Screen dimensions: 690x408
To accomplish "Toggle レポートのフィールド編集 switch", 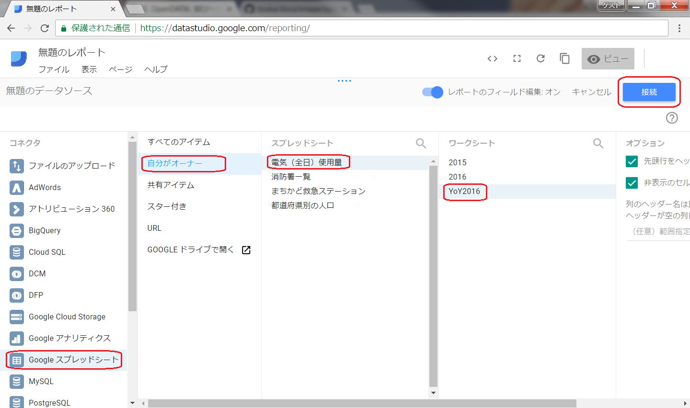I will tap(433, 92).
